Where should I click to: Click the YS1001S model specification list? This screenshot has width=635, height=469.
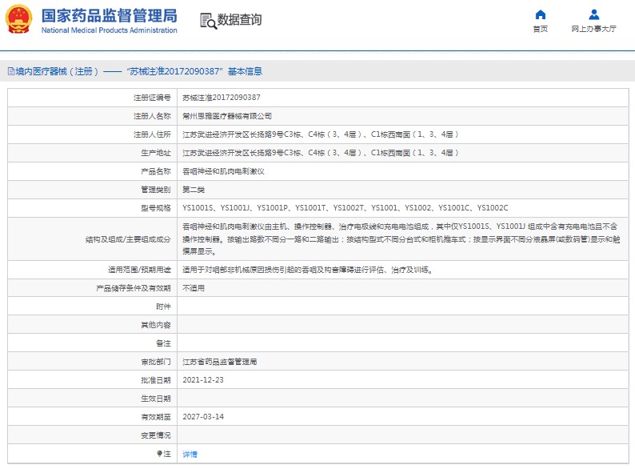click(x=345, y=208)
